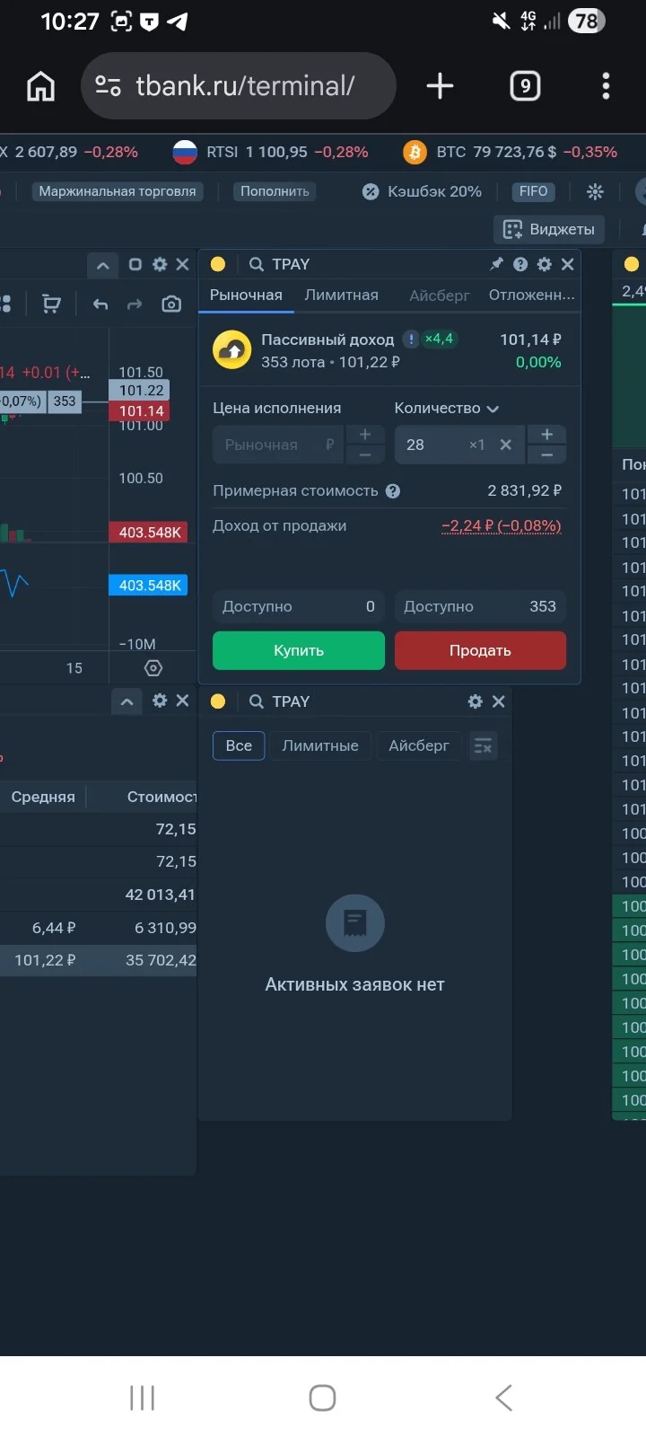Open the RTSI index ticker
Image resolution: width=646 pixels, height=1437 pixels.
click(x=270, y=152)
